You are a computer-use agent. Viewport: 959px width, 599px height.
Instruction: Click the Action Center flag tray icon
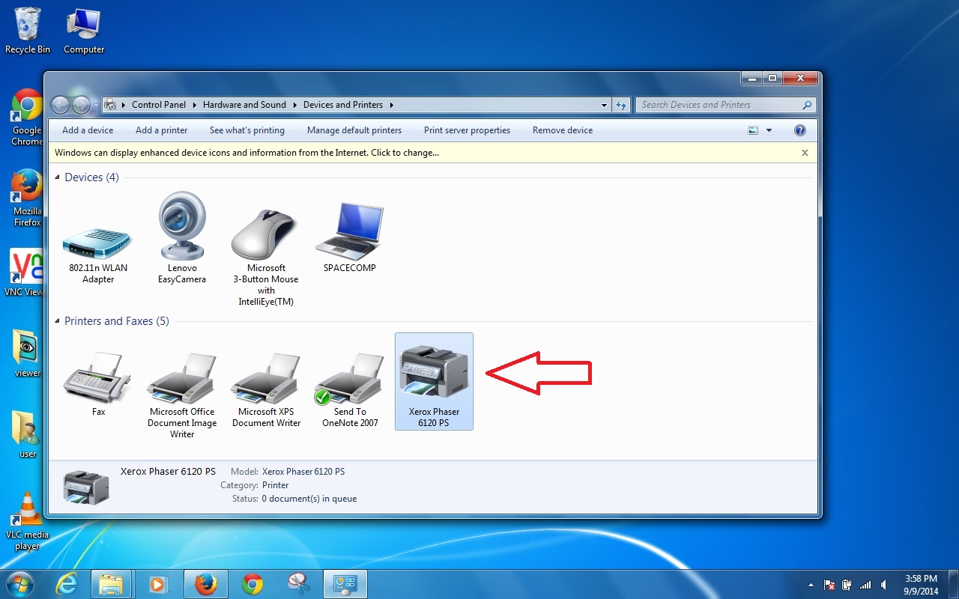tap(829, 585)
